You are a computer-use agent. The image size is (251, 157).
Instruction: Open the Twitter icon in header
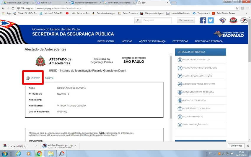point(211,20)
